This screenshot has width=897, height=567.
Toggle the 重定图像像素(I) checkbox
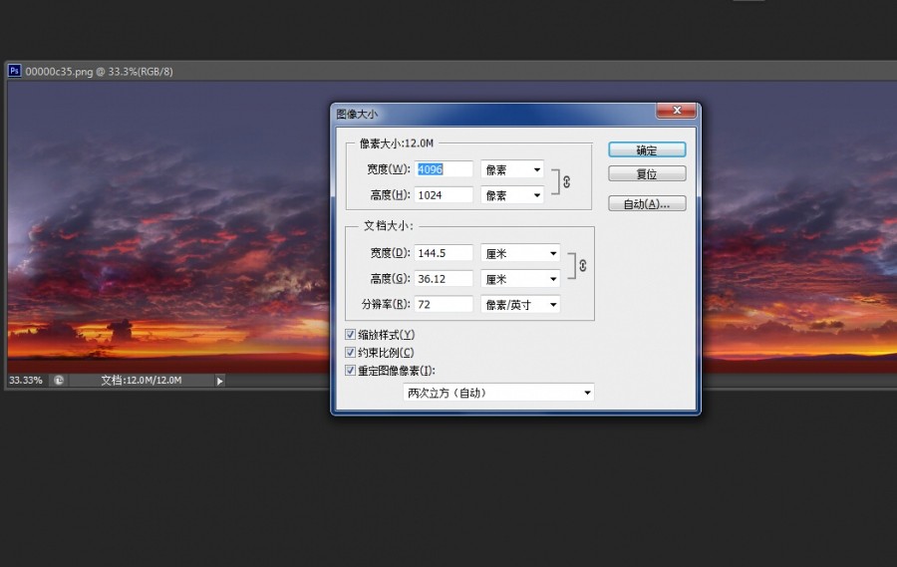pos(350,370)
